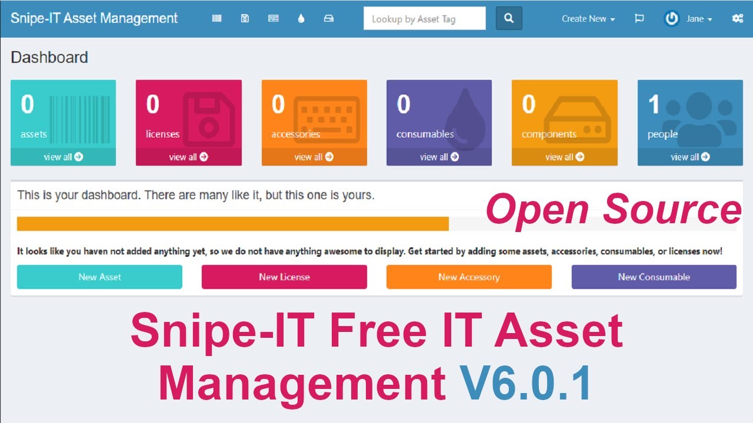The image size is (753, 423).
Task: Click the magnifier search button
Action: (509, 18)
